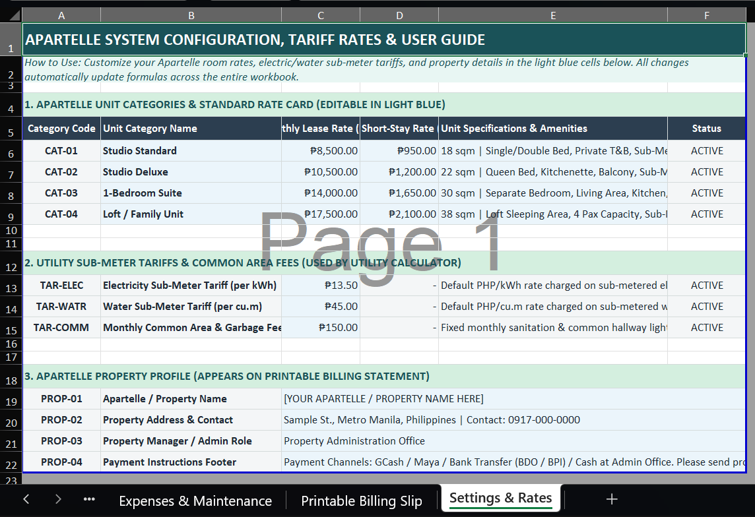The image size is (755, 517).
Task: Switch to Expenses & Maintenance sheet tab
Action: coord(195,501)
